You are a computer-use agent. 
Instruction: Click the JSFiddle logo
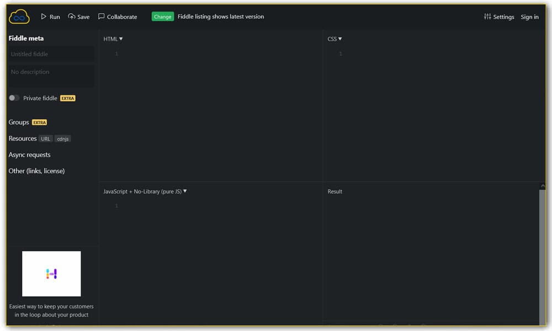pyautogui.click(x=18, y=16)
